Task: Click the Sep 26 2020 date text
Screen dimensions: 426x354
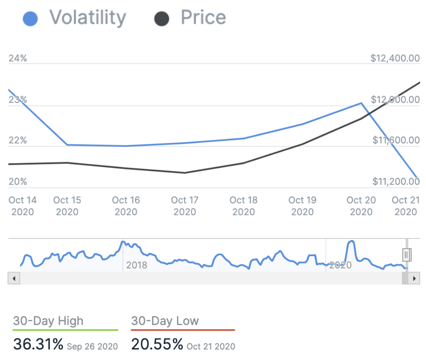Action: [x=92, y=347]
